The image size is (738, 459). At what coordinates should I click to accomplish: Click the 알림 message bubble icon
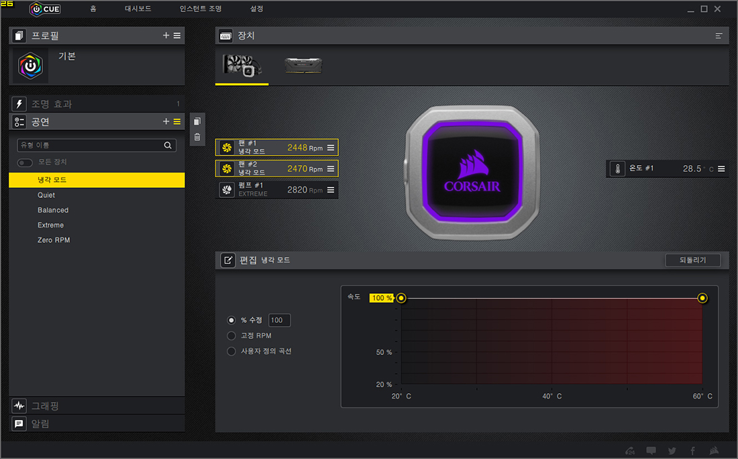[19, 423]
